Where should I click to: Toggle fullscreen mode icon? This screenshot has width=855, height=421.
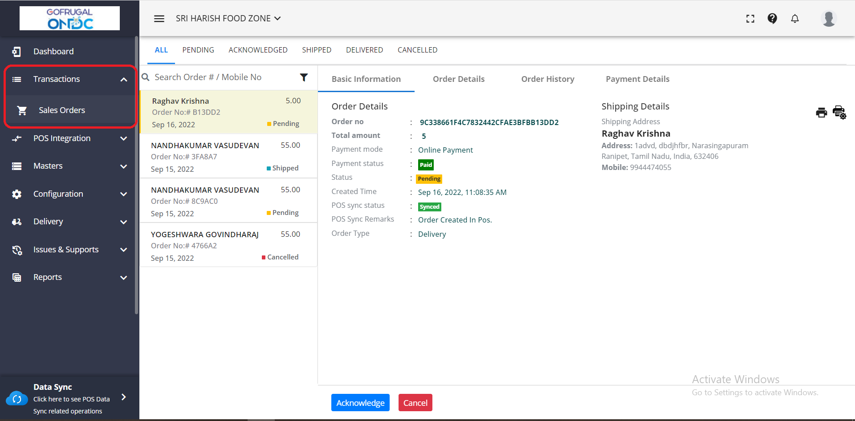750,19
